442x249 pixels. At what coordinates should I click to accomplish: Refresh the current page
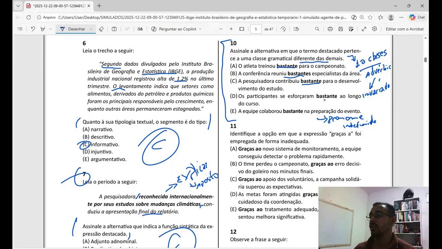[28, 17]
